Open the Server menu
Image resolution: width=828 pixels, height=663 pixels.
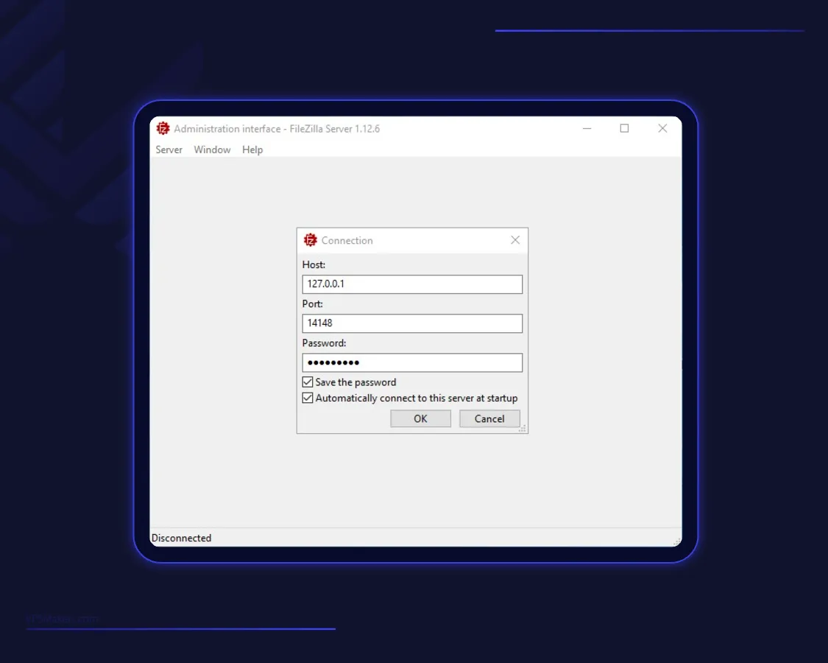[x=169, y=150]
